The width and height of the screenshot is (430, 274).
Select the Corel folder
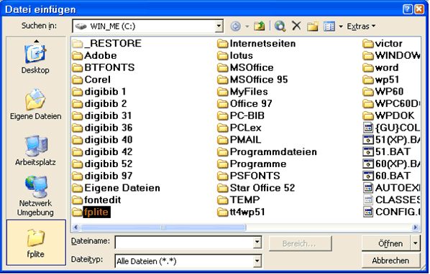click(x=91, y=80)
